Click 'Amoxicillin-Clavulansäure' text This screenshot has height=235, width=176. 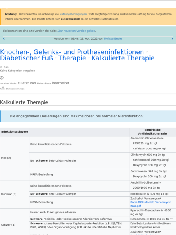pos(147,138)
